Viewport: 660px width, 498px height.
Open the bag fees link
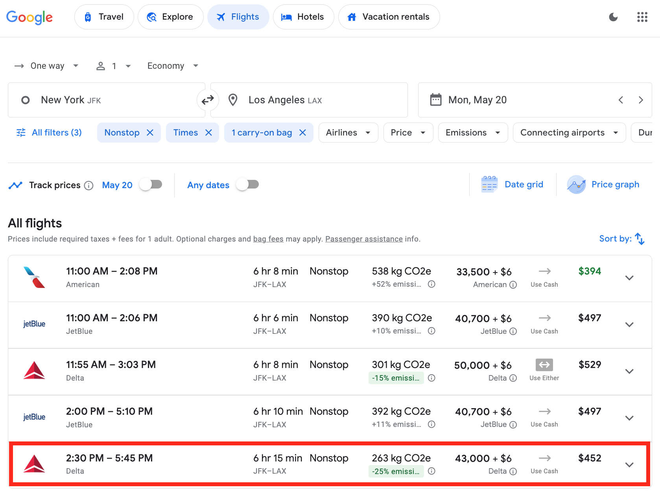tap(268, 239)
